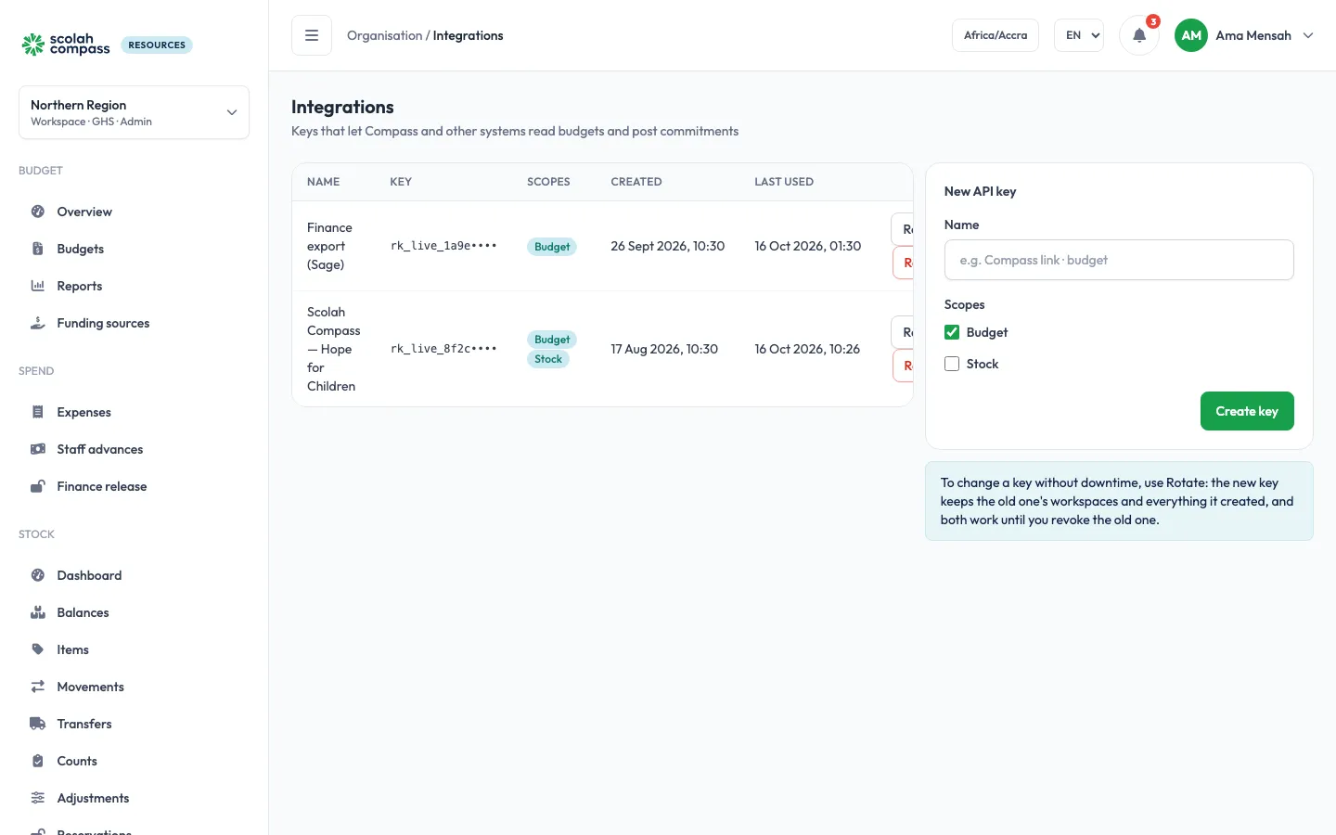Click the CREATED column header
The height and width of the screenshot is (835, 1336).
[636, 182]
